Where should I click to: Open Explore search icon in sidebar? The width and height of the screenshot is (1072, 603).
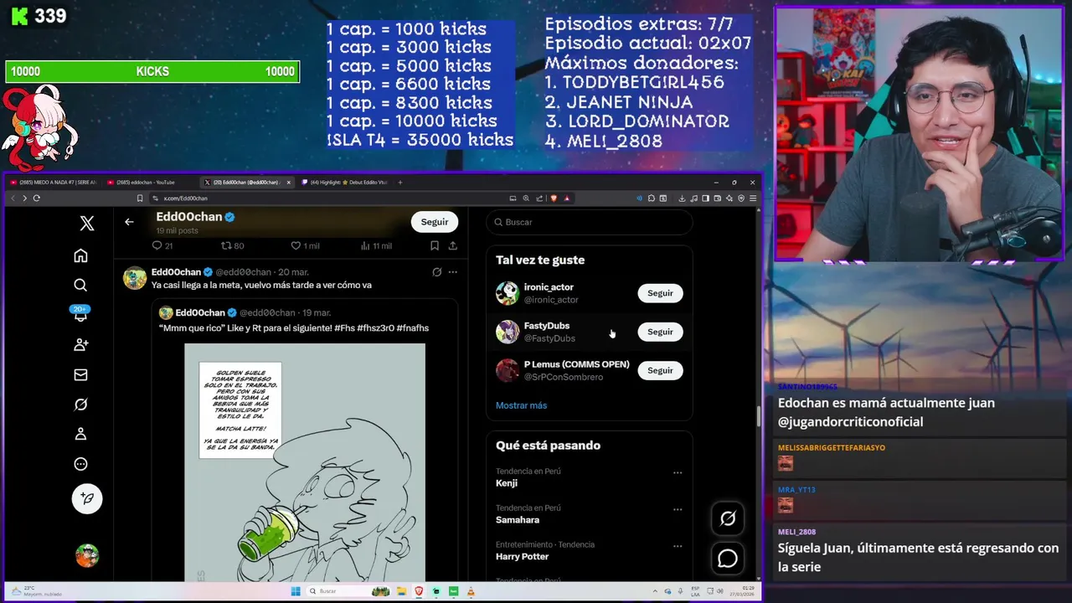80,285
